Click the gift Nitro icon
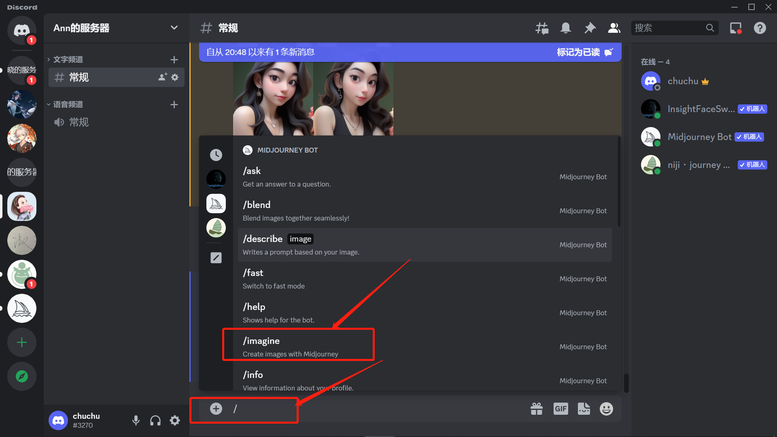 pos(537,409)
